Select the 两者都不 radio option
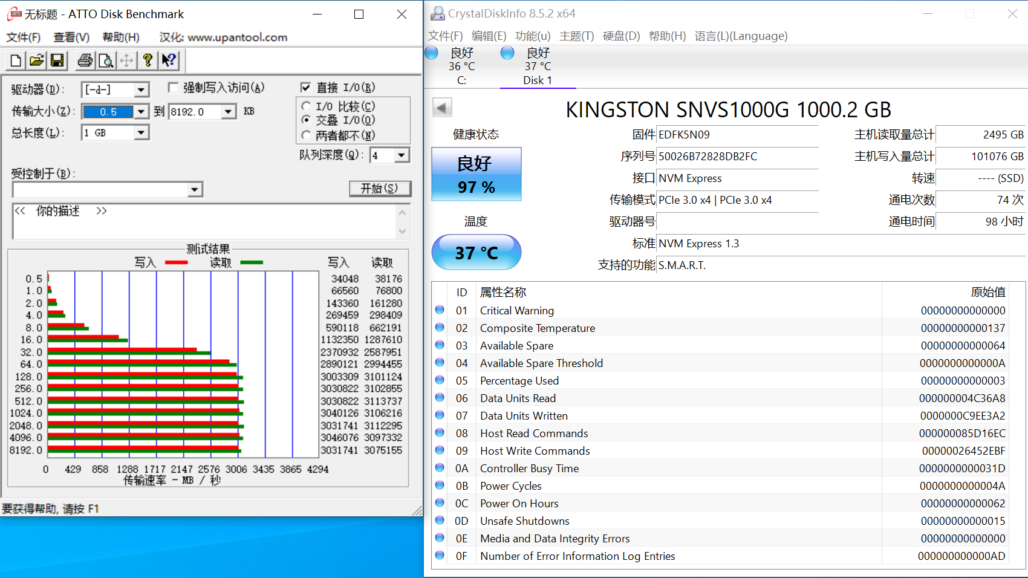Screen dimensions: 1028x578 point(306,135)
